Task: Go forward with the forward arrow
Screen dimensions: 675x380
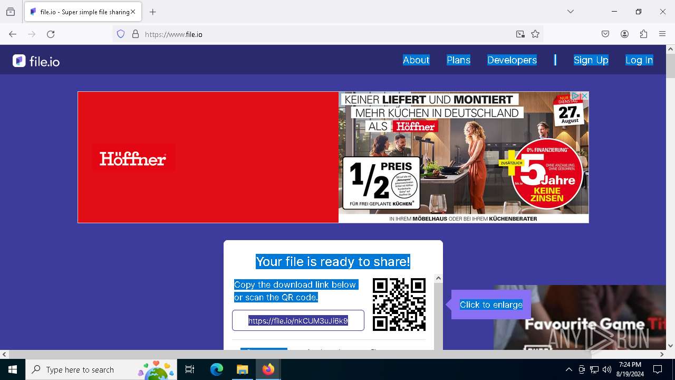Action: [32, 34]
